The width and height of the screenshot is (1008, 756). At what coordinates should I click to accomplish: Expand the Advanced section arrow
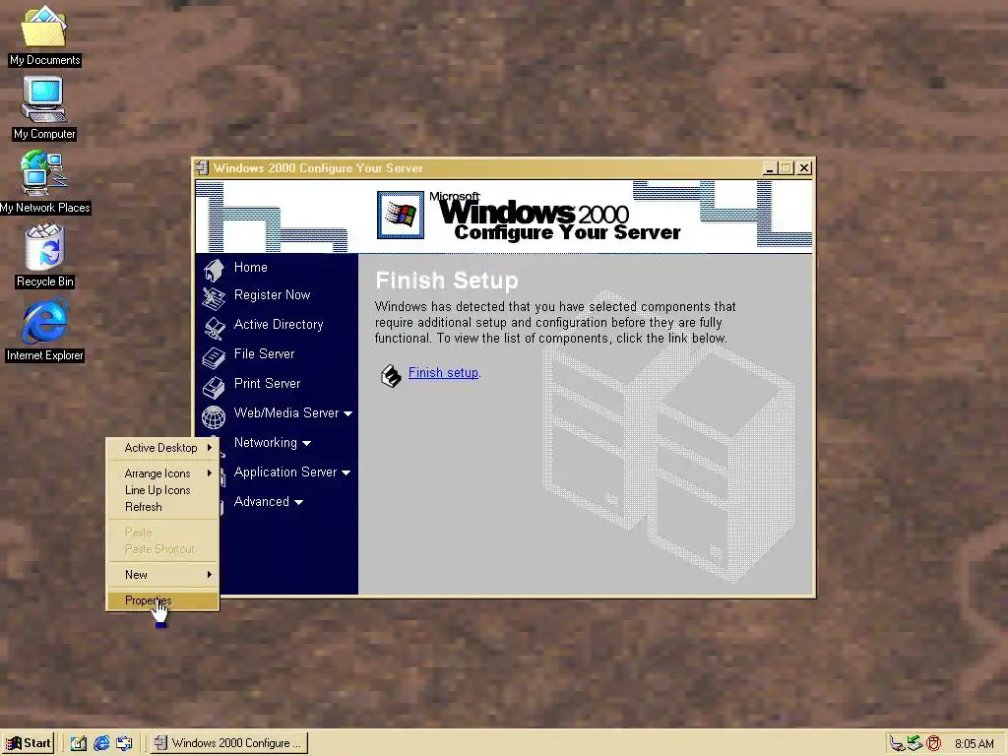[x=298, y=502]
